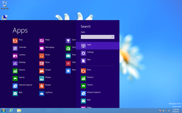Open the Reader app
Viewport: 182px width, 113px height.
45,86
